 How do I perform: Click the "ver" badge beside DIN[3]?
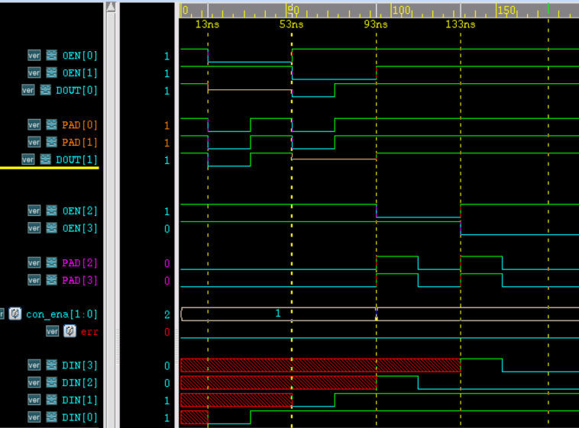coord(34,365)
